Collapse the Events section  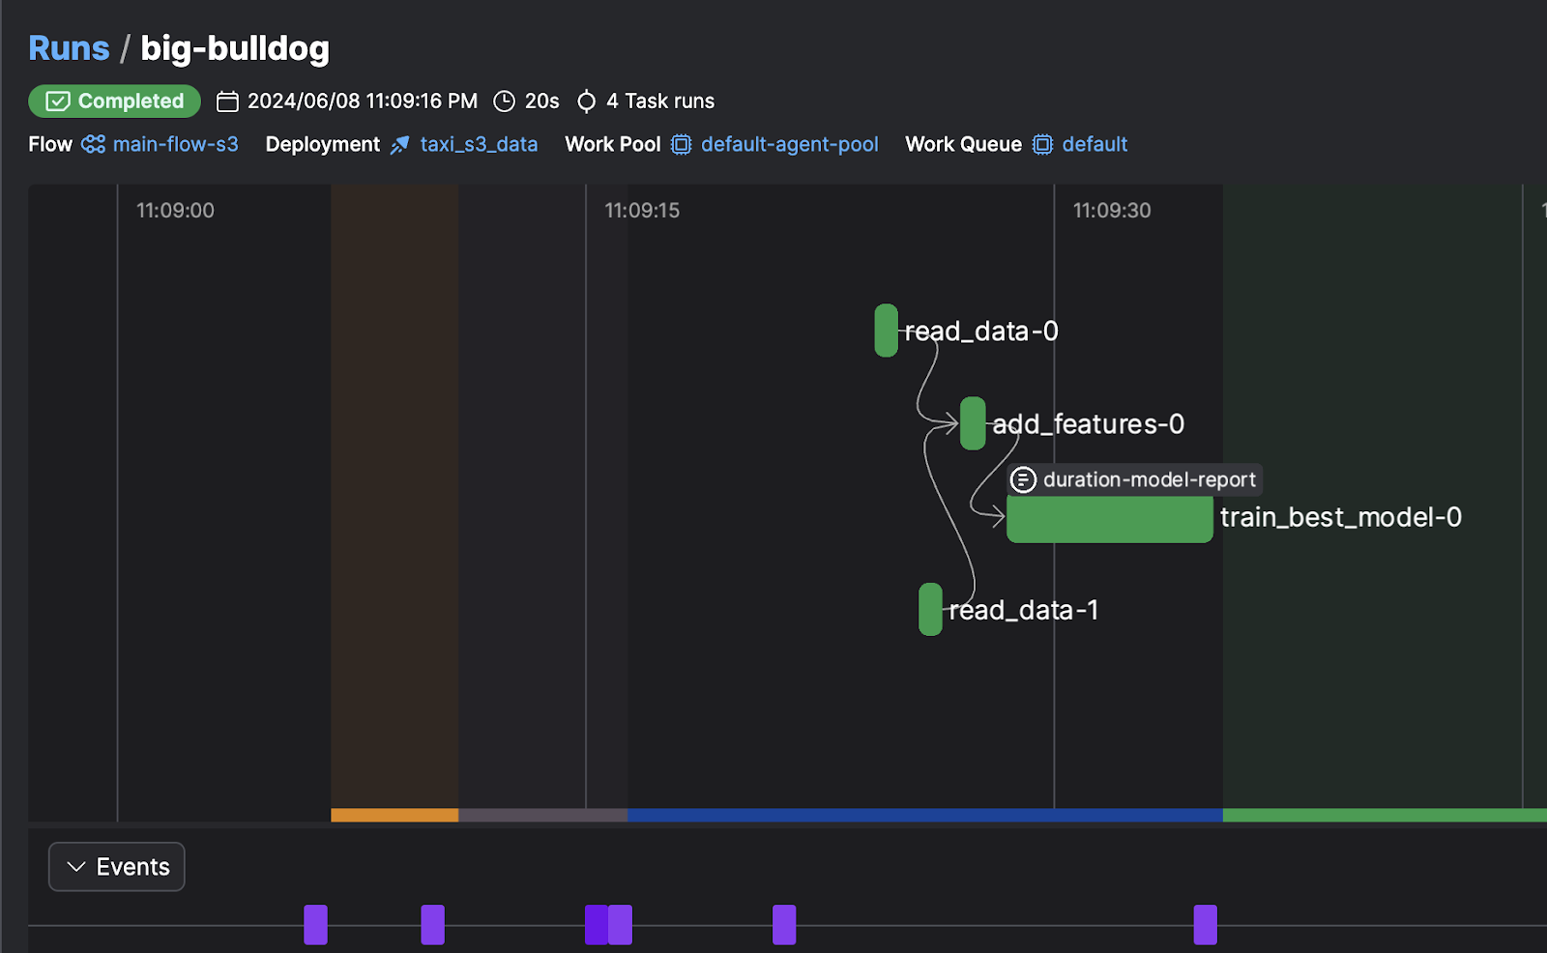(x=117, y=867)
